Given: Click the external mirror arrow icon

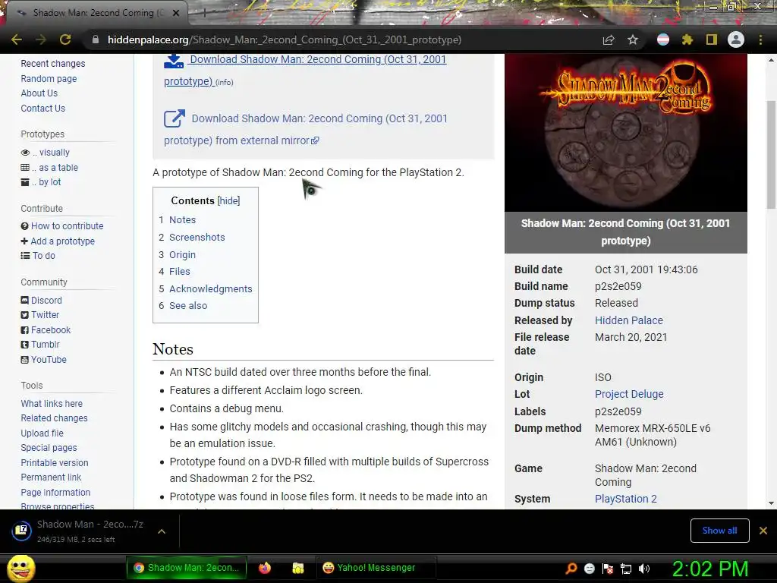Looking at the screenshot, I should (174, 119).
